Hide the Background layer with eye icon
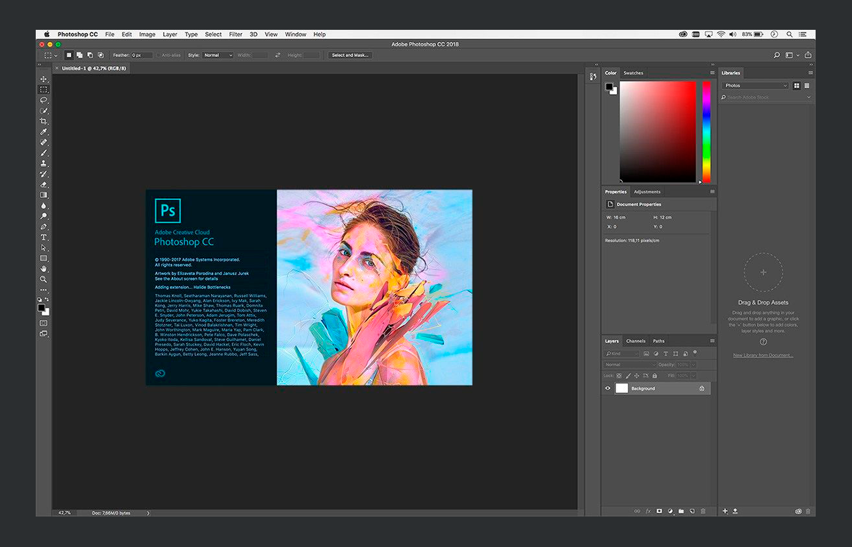Image resolution: width=852 pixels, height=547 pixels. 608,388
